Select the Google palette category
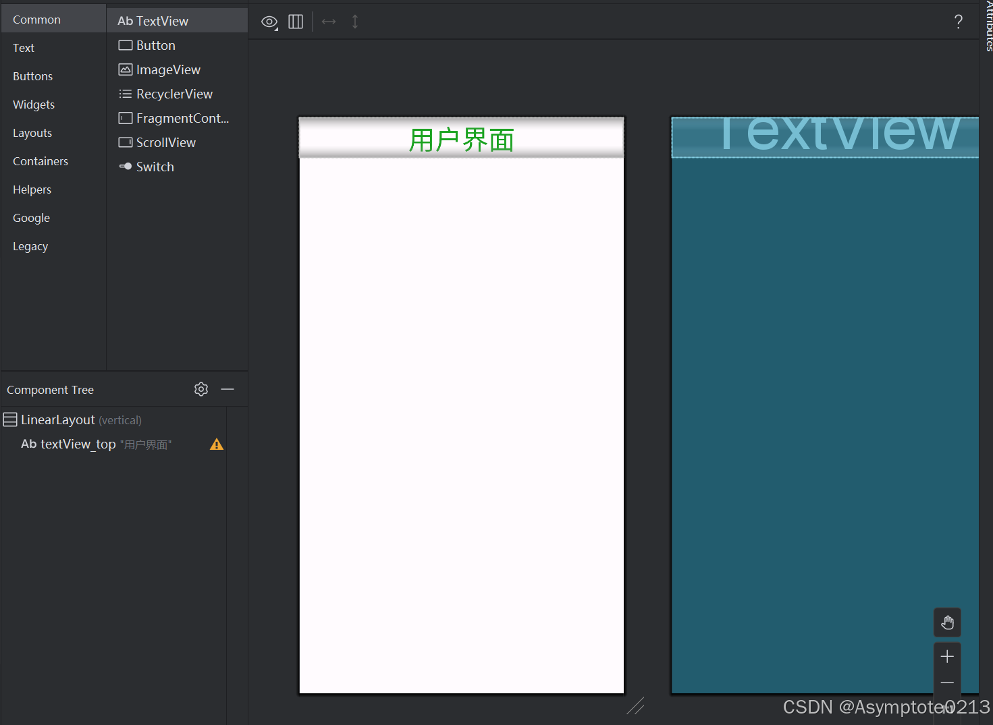Viewport: 993px width, 725px height. 53,218
